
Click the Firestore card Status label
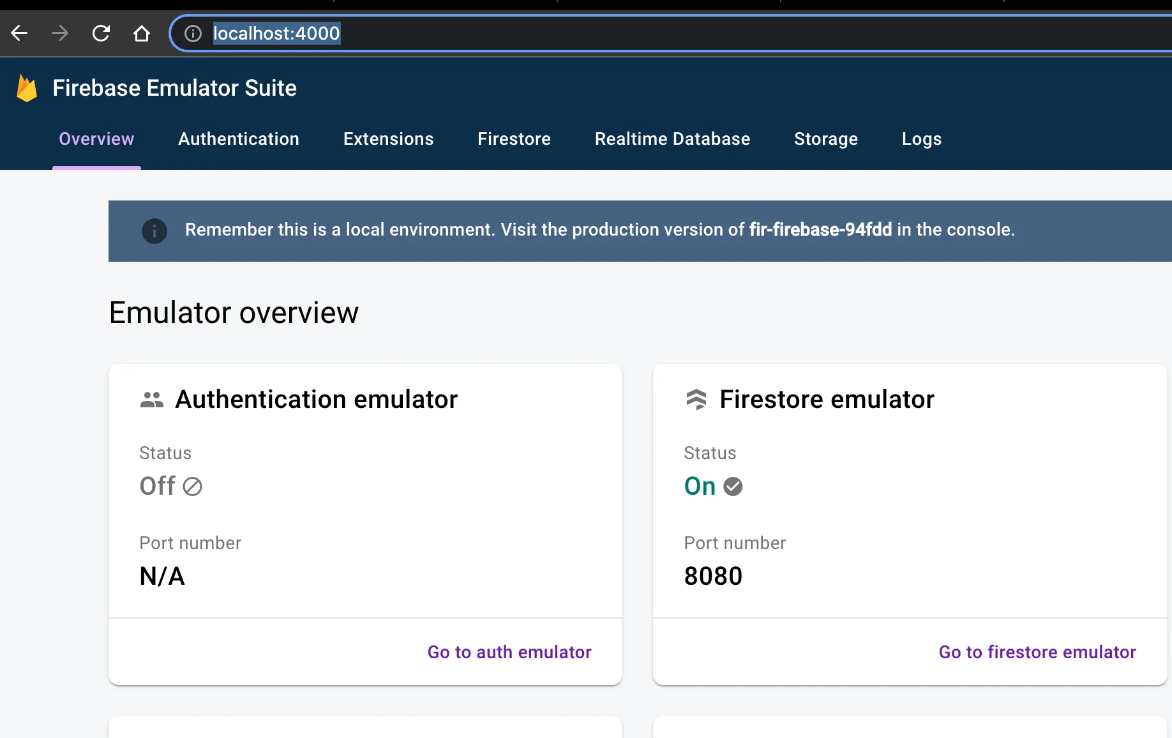[710, 453]
